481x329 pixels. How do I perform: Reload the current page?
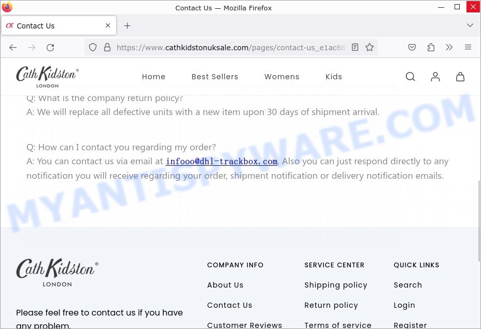pos(50,48)
